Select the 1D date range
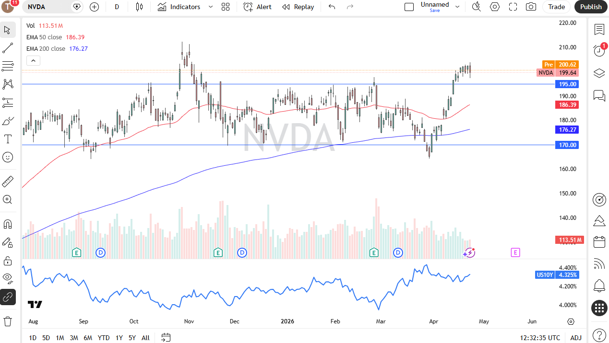 33,338
